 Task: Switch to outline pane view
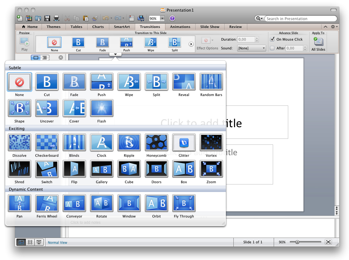click(45, 58)
